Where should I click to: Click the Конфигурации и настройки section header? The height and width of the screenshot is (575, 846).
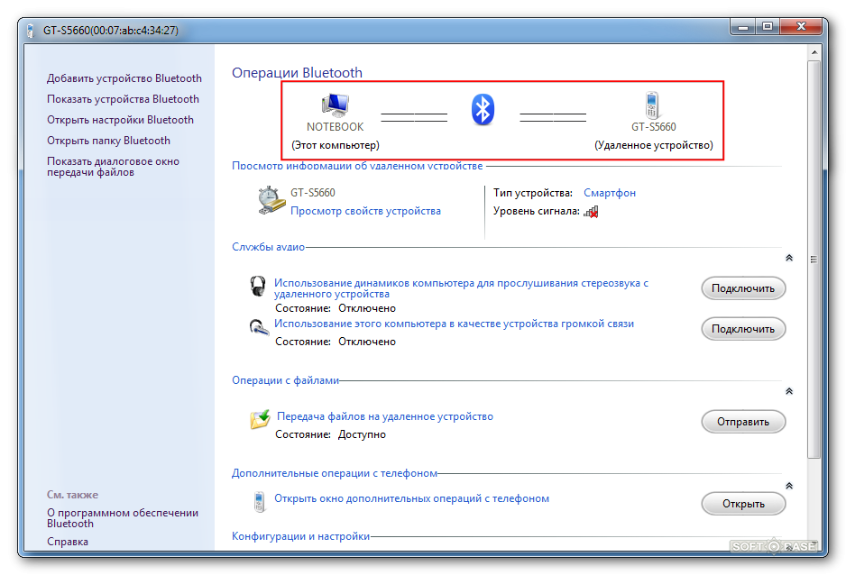[x=300, y=536]
